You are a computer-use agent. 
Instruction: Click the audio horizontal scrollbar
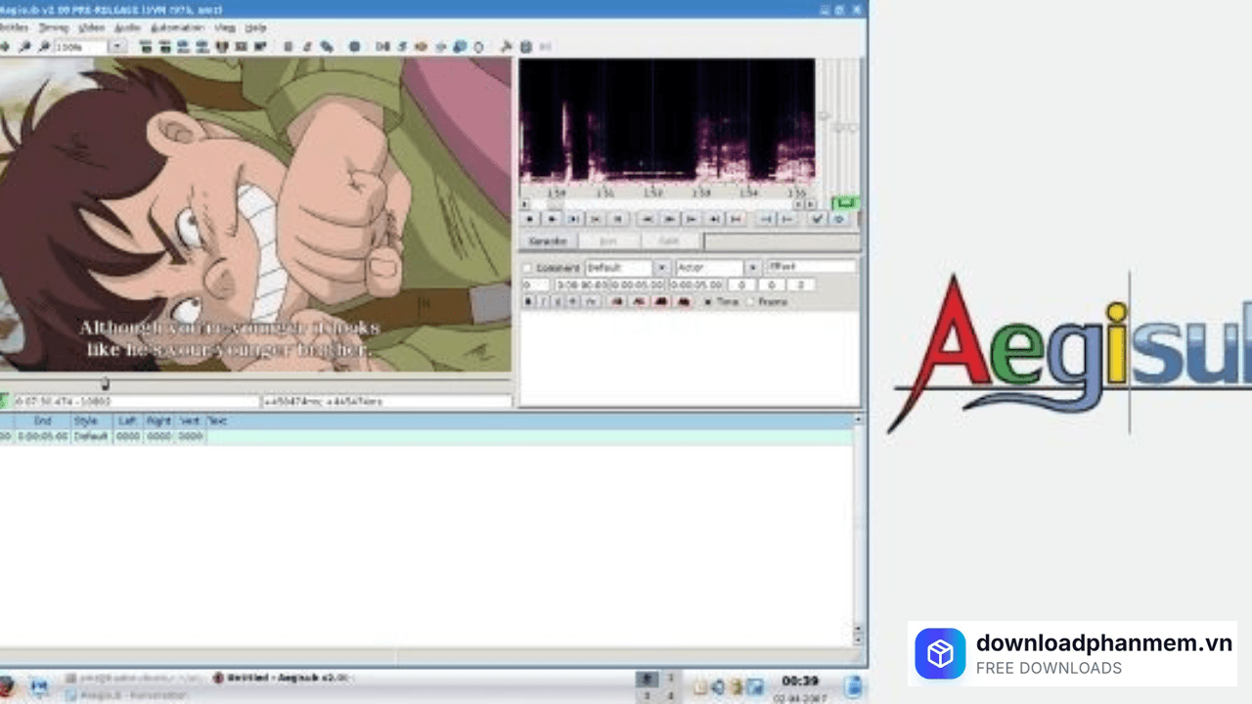click(x=667, y=203)
